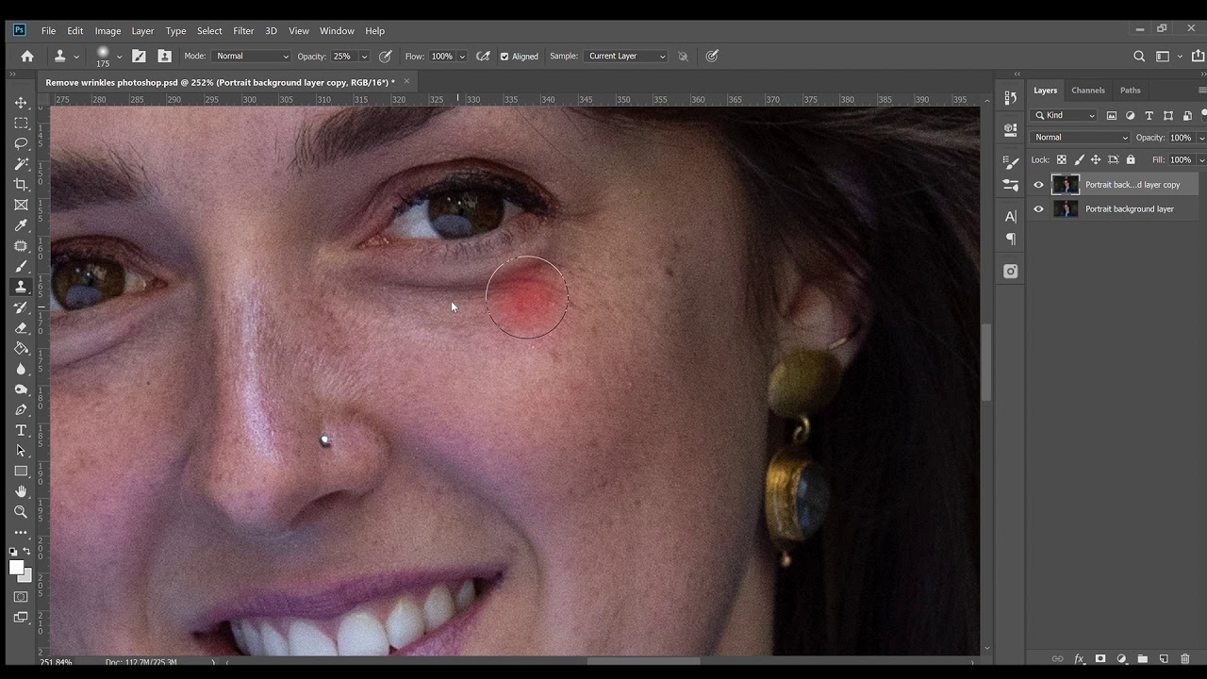Select the Clone Stamp tool
The height and width of the screenshot is (679, 1207).
pos(21,287)
